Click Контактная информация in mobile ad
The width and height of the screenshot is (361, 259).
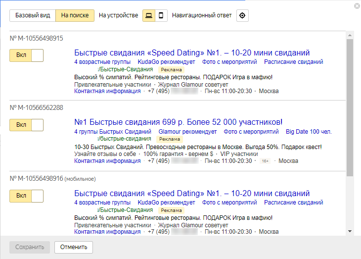[107, 232]
